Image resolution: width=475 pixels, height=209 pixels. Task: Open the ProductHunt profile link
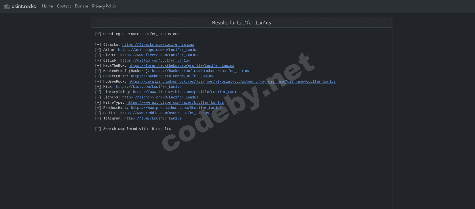pyautogui.click(x=176, y=108)
